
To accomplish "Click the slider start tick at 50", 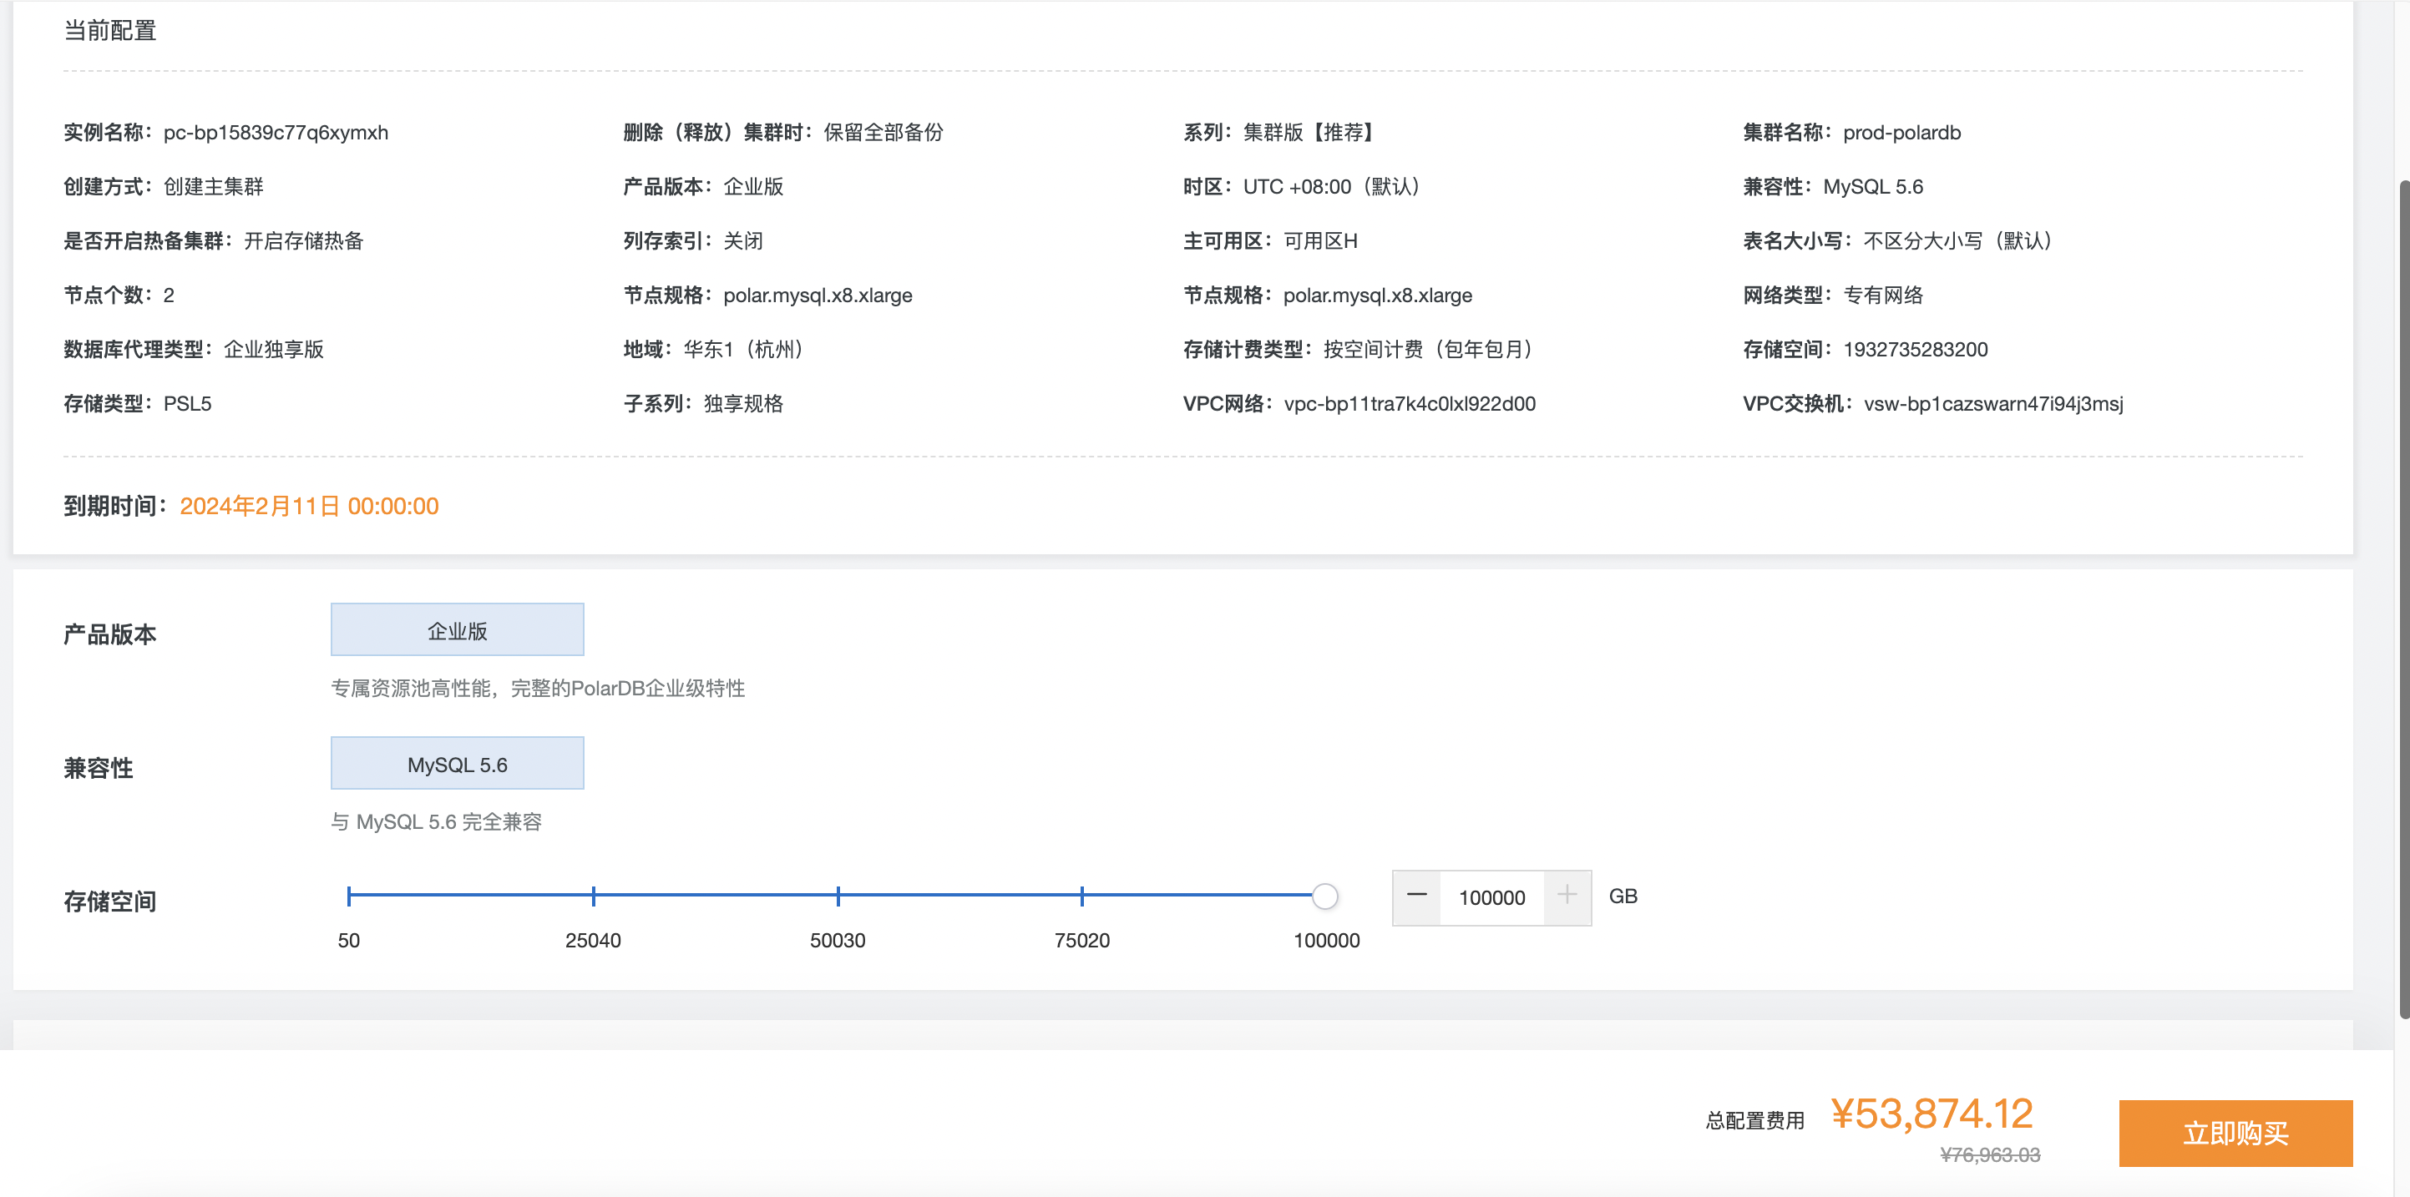I will (x=349, y=896).
